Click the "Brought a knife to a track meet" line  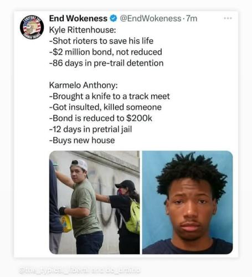[110, 96]
